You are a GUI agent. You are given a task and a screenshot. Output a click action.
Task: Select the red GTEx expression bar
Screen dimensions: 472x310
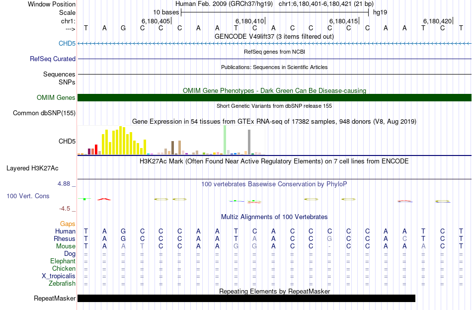96,150
